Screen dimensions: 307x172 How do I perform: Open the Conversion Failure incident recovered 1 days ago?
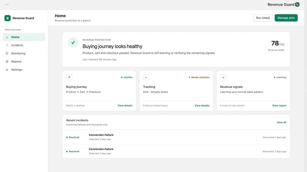click(176, 137)
